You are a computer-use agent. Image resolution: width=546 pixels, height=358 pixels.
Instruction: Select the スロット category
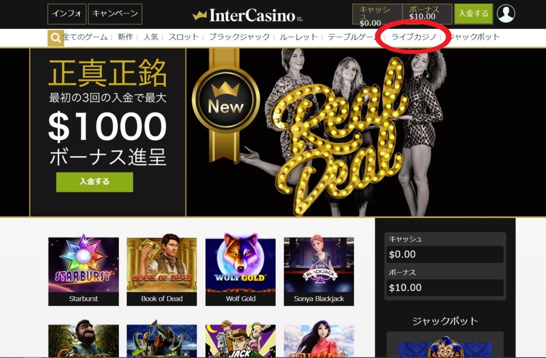coord(183,37)
